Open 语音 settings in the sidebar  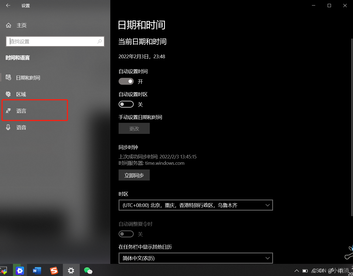click(21, 127)
